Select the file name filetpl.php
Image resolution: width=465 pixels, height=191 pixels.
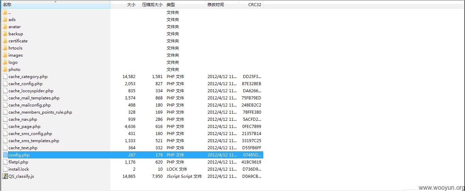tap(18, 162)
